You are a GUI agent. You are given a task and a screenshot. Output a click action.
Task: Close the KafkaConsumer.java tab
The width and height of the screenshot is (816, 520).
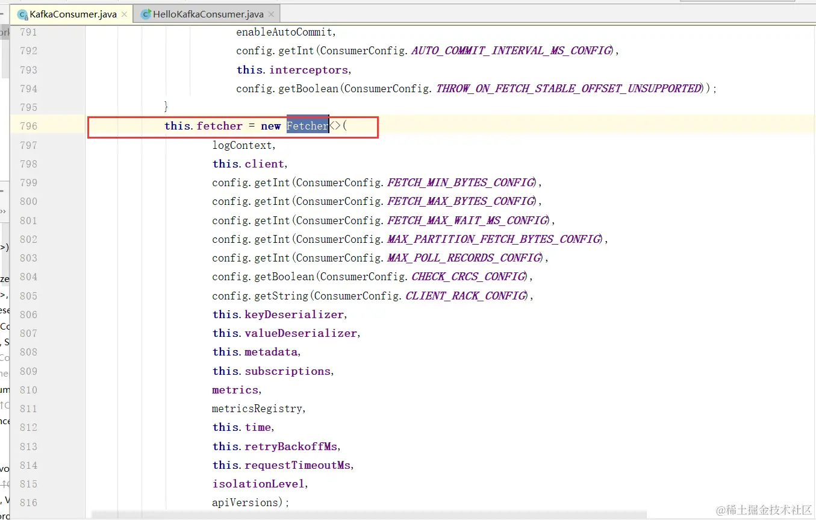(125, 14)
